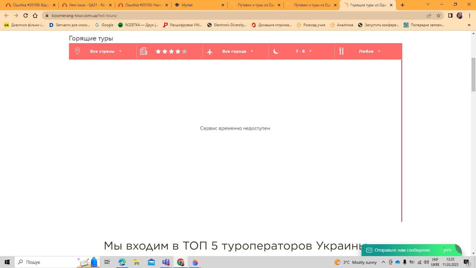The image size is (476, 268).
Task: Set hotel rating to five stars
Action: [x=184, y=52]
